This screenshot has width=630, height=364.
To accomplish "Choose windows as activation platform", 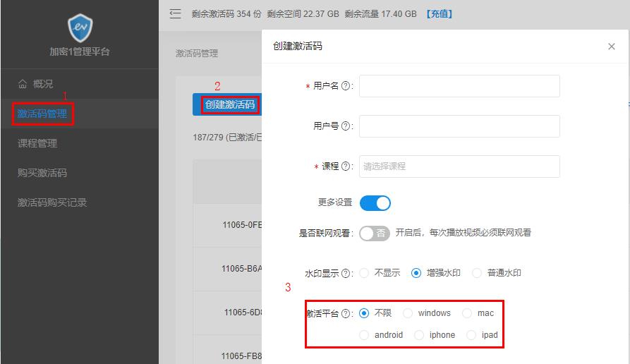I will (408, 313).
